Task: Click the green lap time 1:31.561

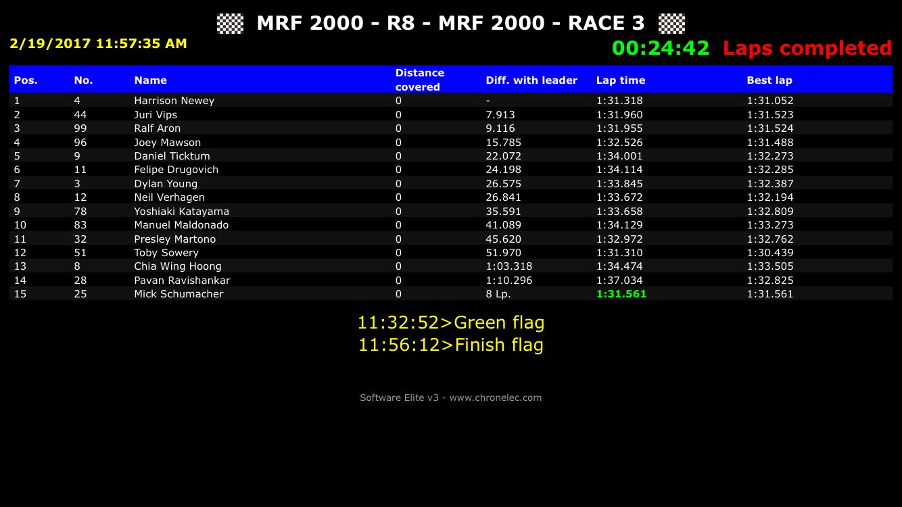Action: click(621, 294)
